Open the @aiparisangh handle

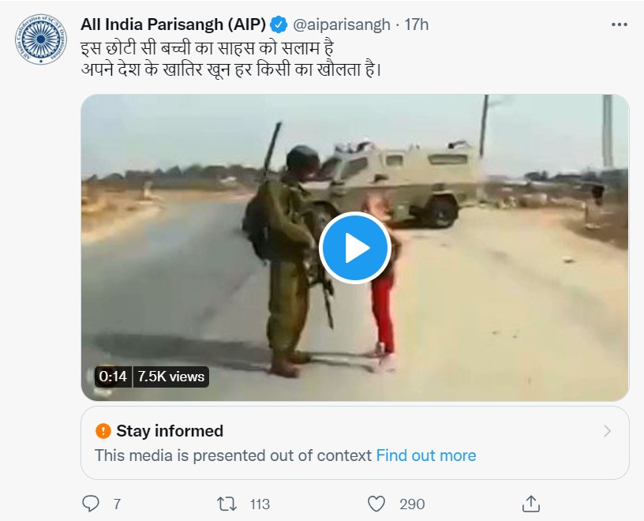pyautogui.click(x=341, y=24)
